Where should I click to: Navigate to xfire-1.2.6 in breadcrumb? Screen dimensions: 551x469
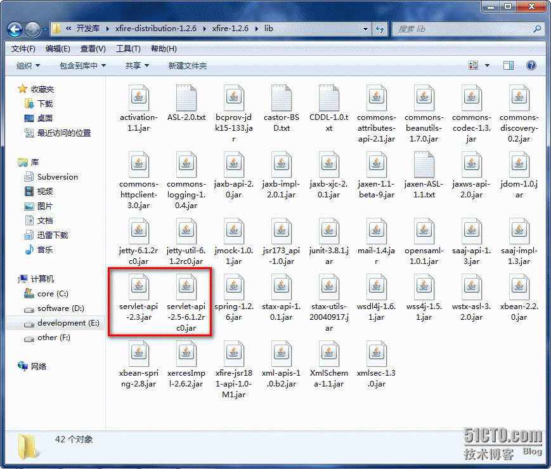pos(230,29)
